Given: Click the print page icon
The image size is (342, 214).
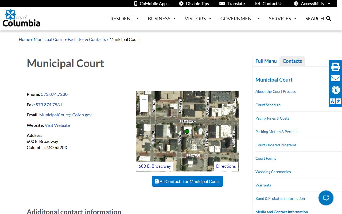Looking at the screenshot, I should pyautogui.click(x=336, y=67).
